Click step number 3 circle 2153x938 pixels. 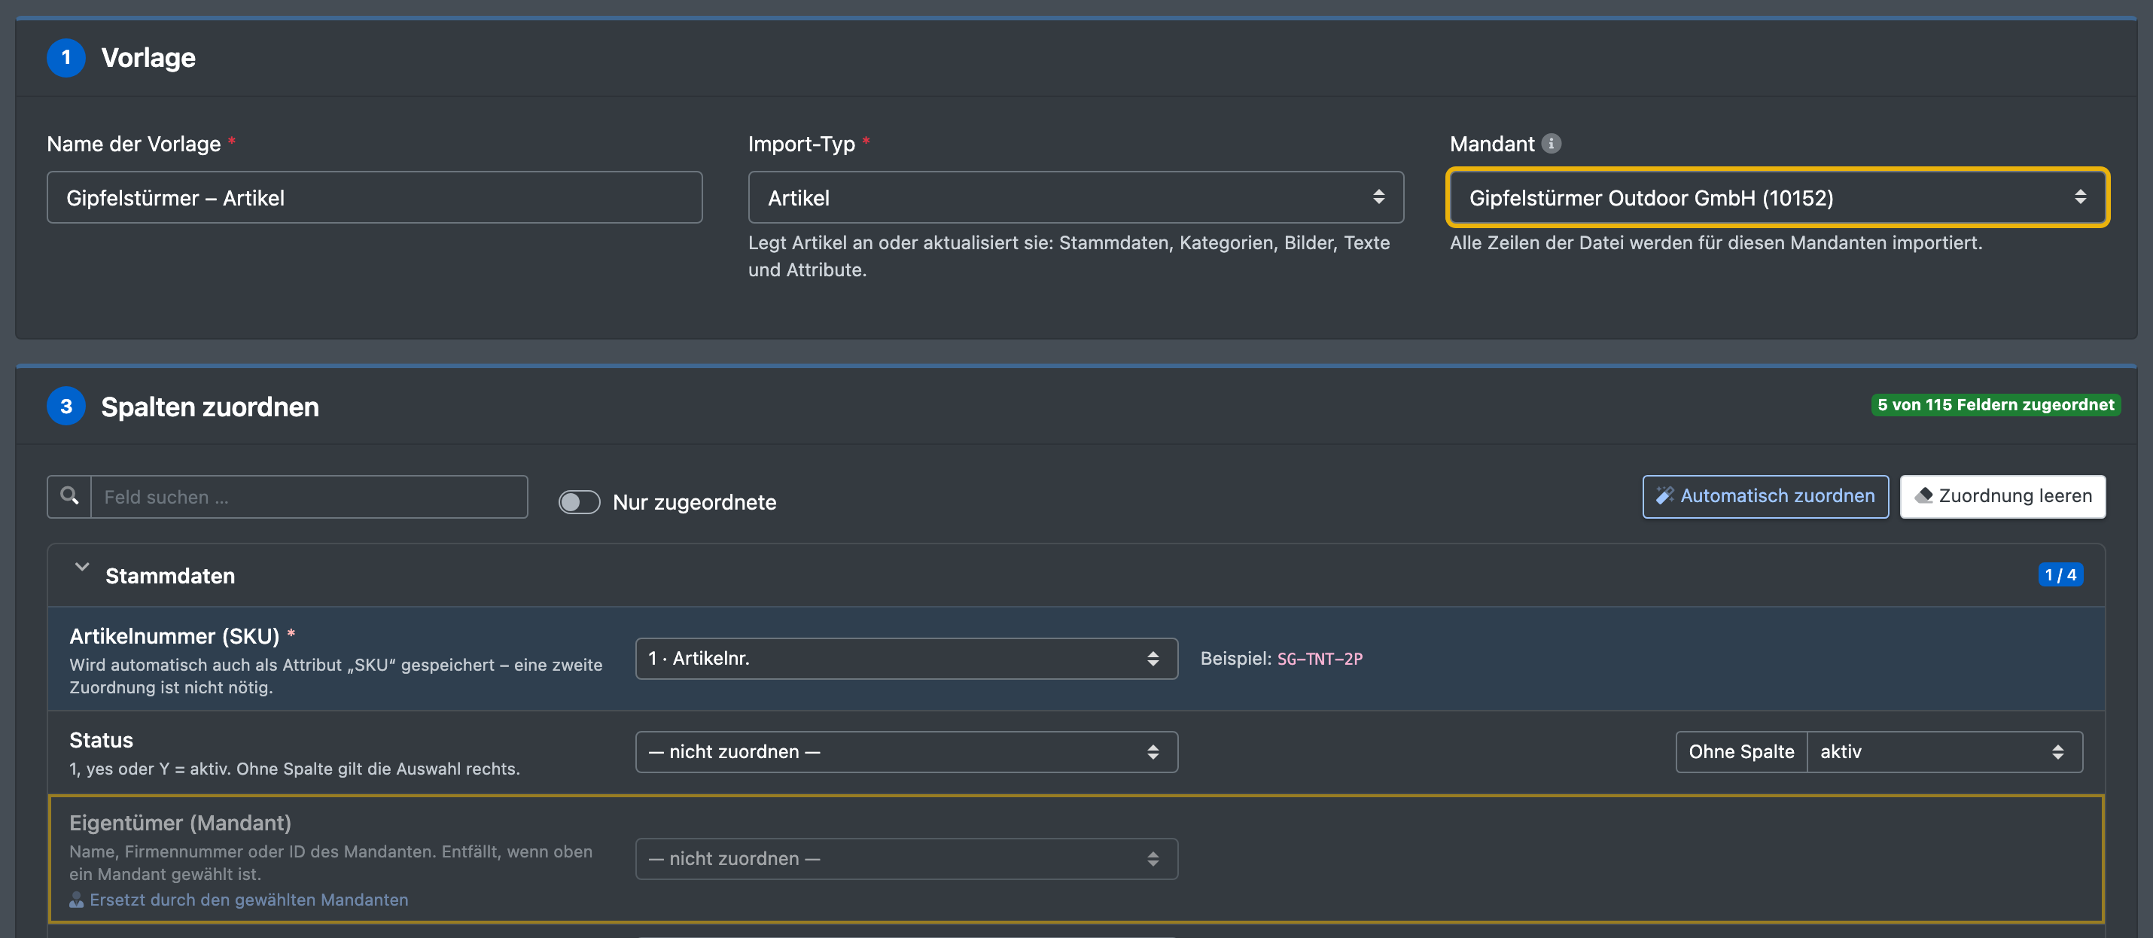tap(66, 407)
